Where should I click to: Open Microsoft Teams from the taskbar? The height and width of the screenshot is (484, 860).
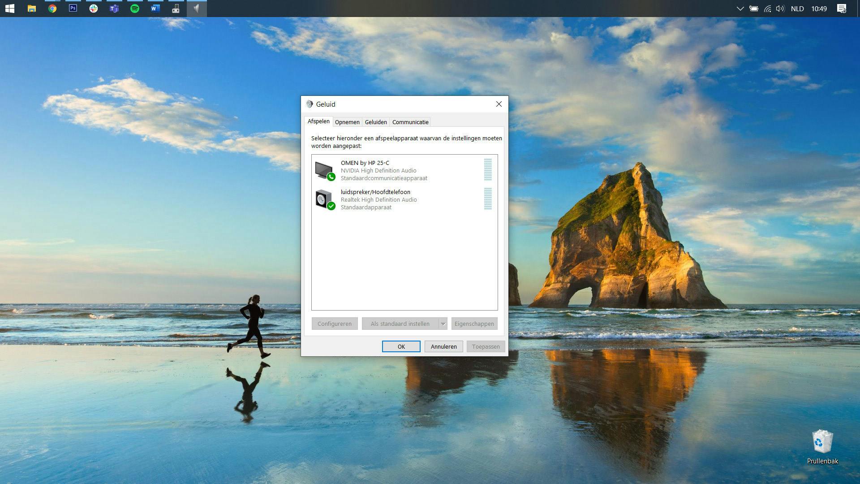coord(114,8)
